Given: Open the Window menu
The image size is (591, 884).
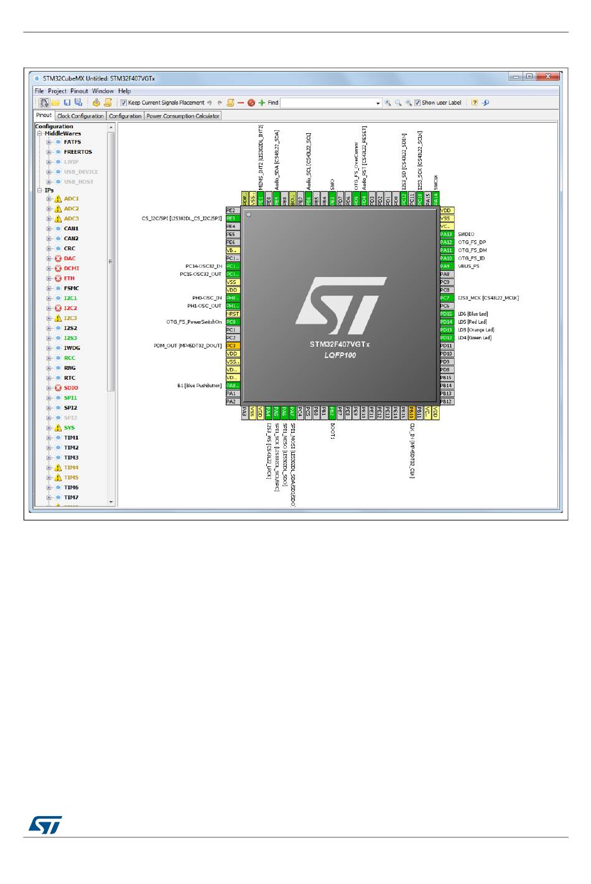Looking at the screenshot, I should [x=103, y=91].
